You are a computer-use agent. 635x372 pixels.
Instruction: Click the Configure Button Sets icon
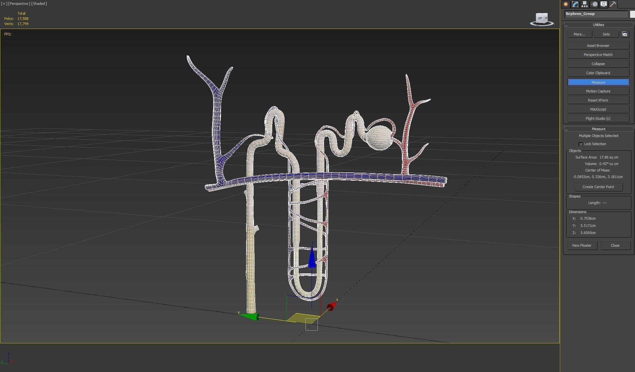[x=625, y=34]
